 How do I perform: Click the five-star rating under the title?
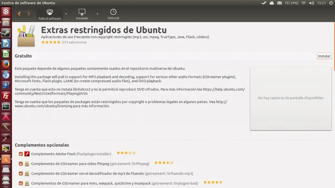51,42
